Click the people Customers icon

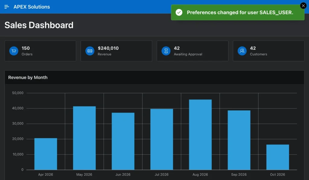(x=242, y=51)
